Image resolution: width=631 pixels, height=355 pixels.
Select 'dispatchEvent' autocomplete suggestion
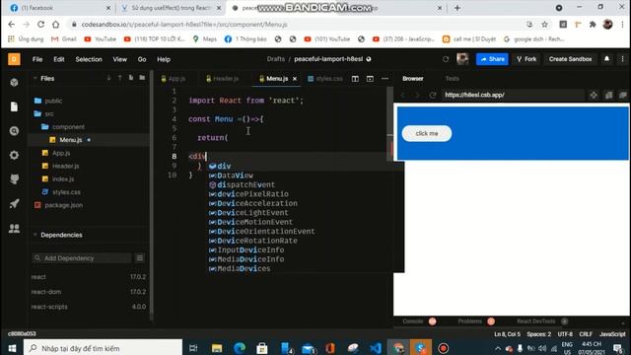tap(307, 184)
